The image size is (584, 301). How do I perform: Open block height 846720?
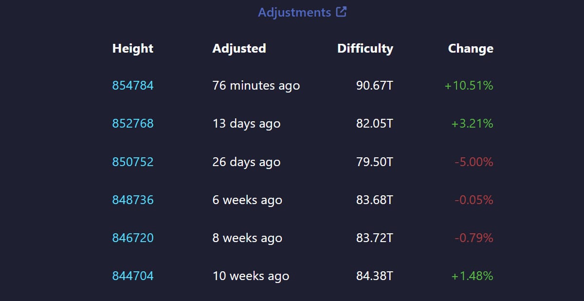133,238
